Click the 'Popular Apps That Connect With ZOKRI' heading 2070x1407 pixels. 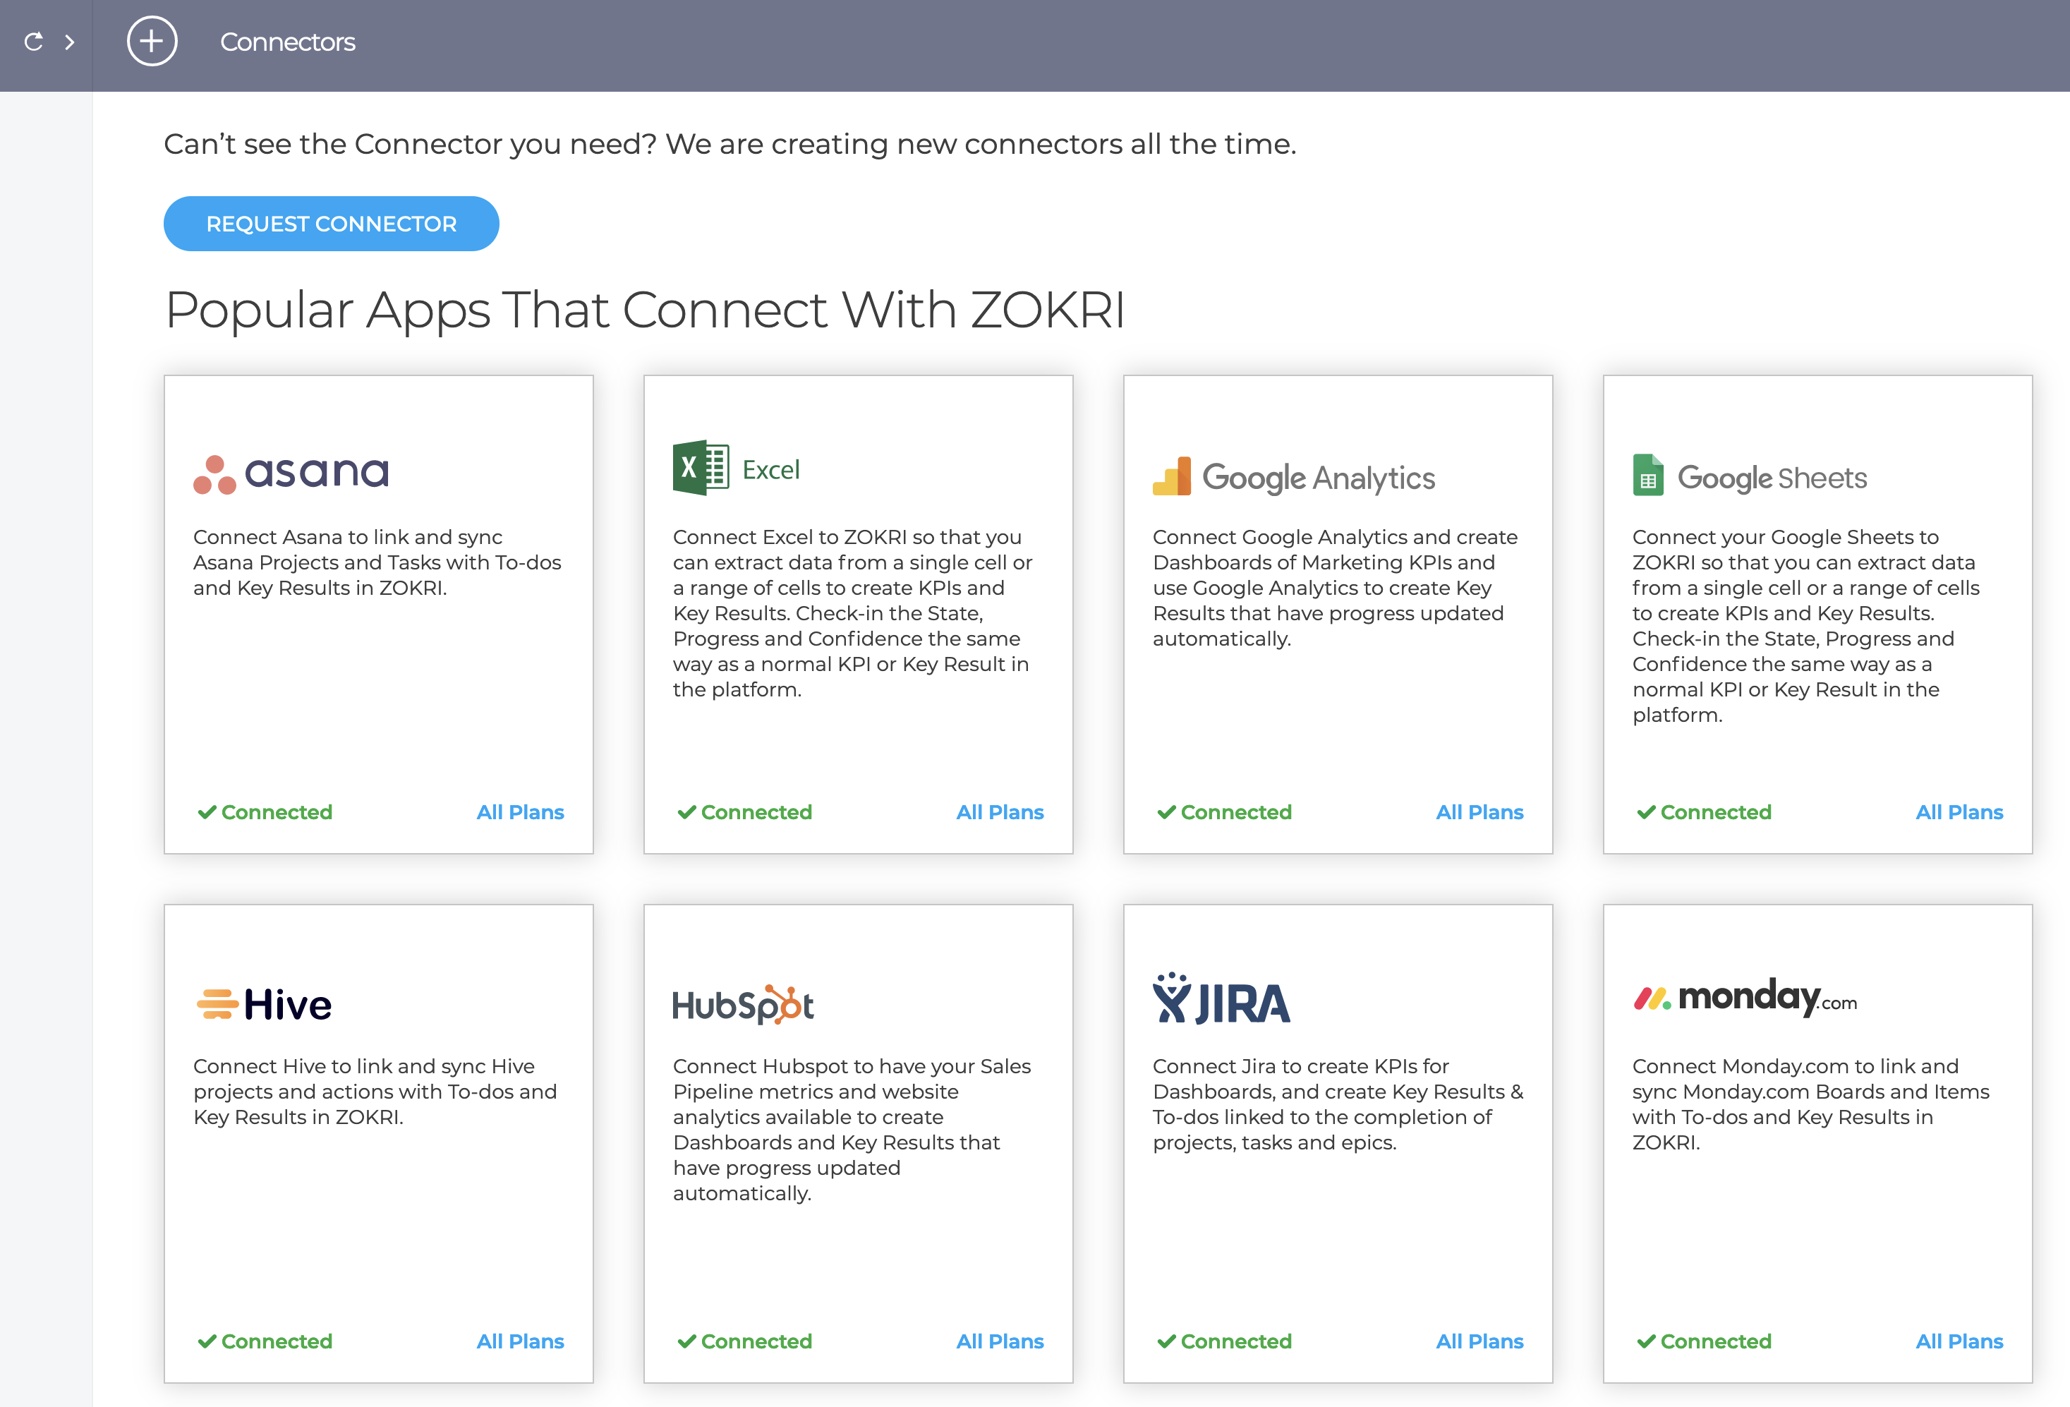point(646,310)
